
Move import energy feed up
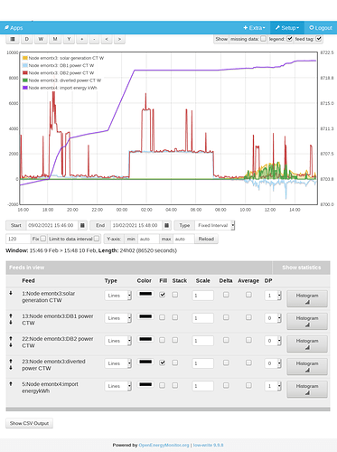(x=11, y=383)
